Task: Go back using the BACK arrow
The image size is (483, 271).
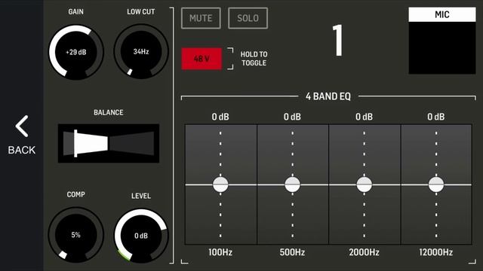Action: pos(22,126)
